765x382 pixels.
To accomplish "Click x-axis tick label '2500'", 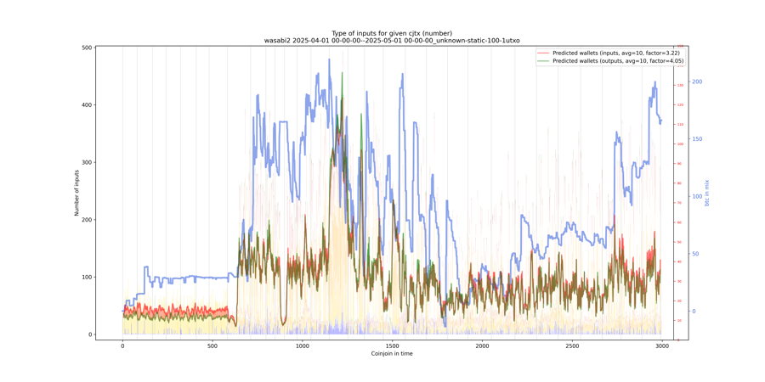I will click(x=572, y=345).
